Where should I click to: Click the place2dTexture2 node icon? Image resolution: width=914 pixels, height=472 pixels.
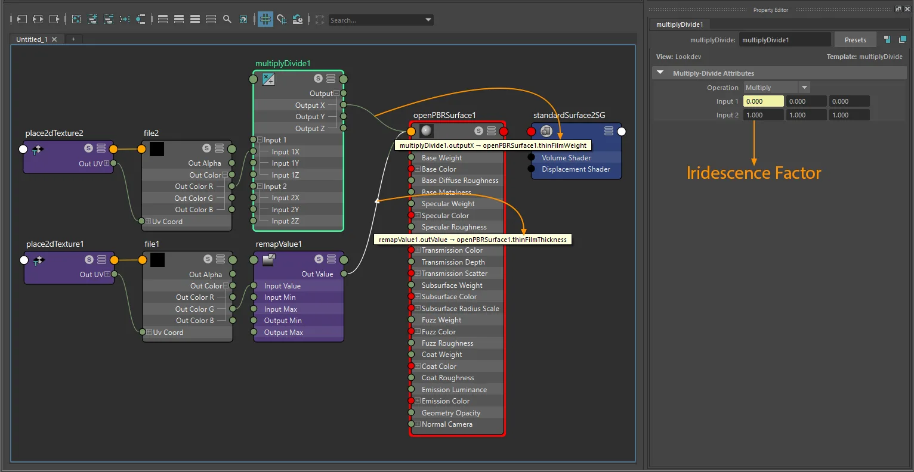37,149
